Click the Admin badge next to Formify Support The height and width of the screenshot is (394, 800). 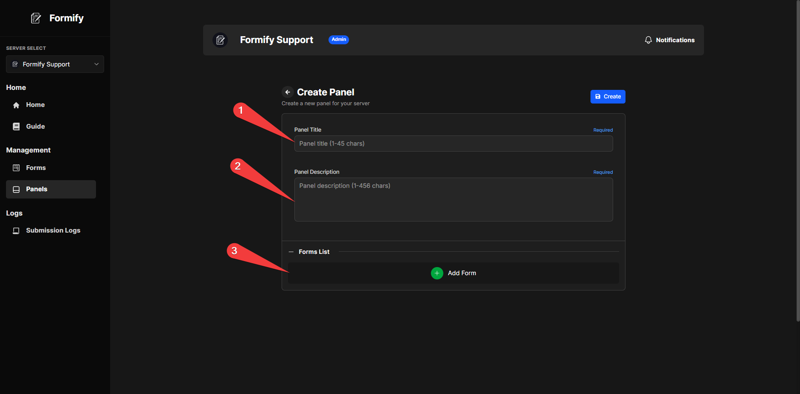coord(338,40)
